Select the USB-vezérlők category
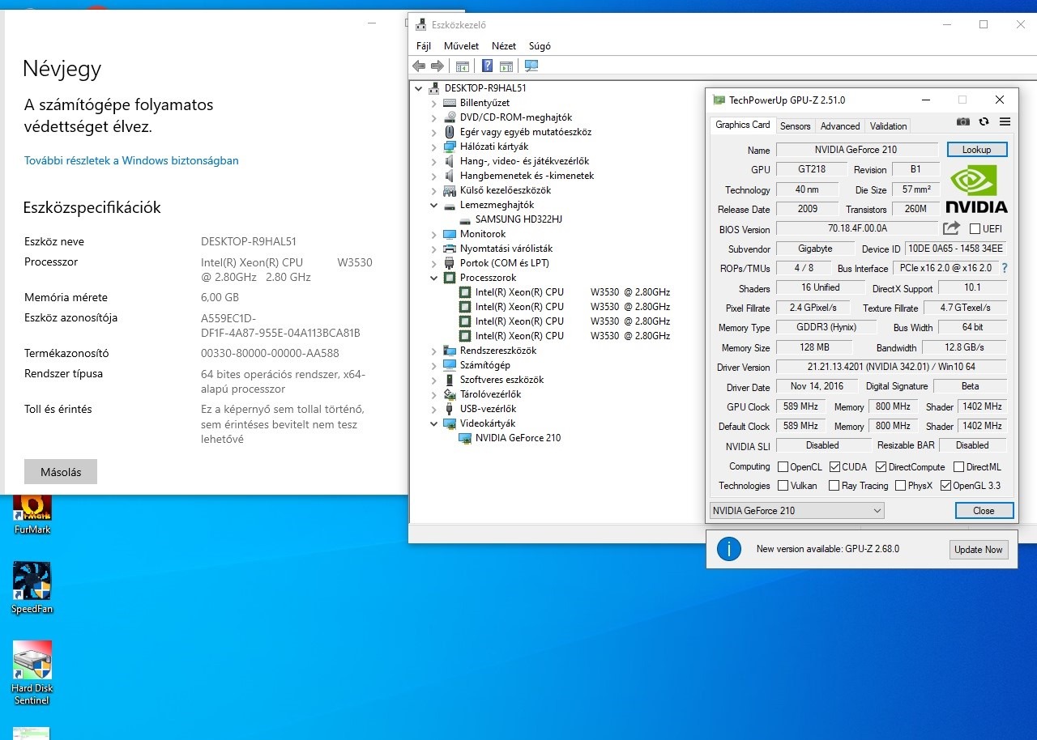This screenshot has height=740, width=1037. tap(488, 409)
